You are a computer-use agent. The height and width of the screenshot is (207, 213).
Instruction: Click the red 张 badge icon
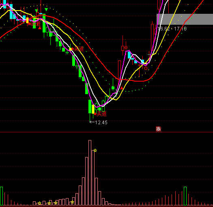tap(158, 129)
